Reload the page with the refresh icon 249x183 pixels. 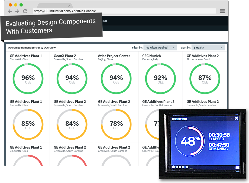(x=25, y=11)
